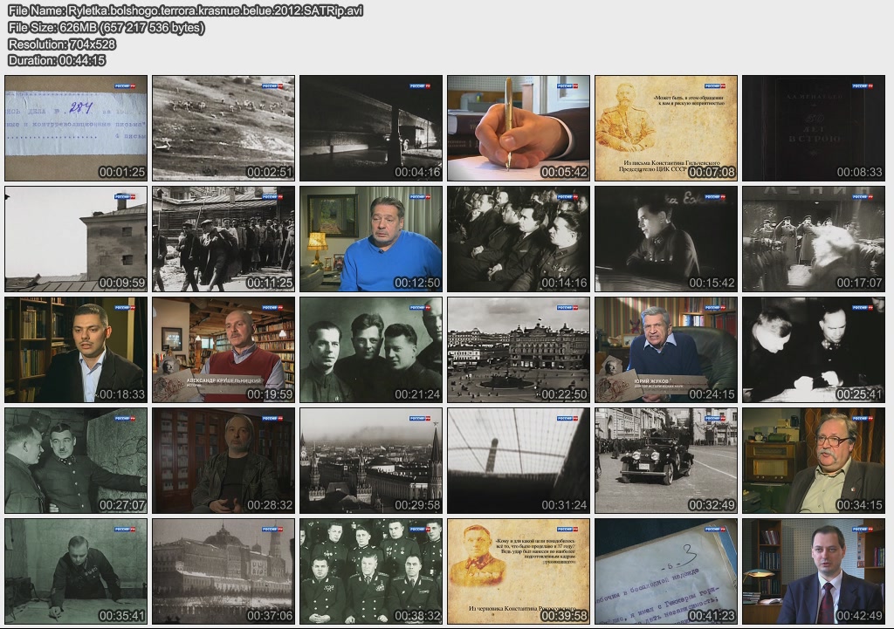Select the thumbnail at 00:01:25 showing handwritten 284

pos(76,128)
